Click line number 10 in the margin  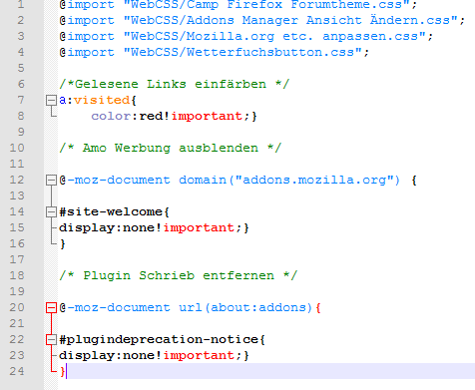click(x=17, y=148)
